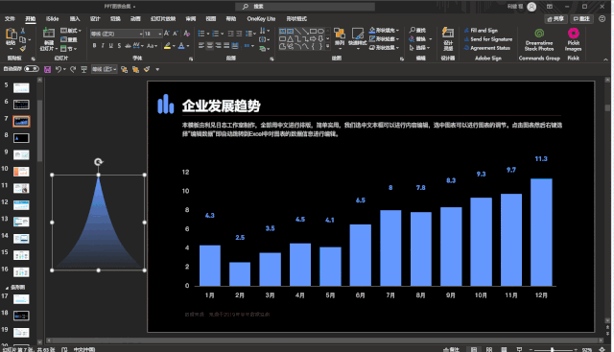Image resolution: width=614 pixels, height=352 pixels.
Task: Select the 12月 bar in the chart
Action: (x=541, y=232)
